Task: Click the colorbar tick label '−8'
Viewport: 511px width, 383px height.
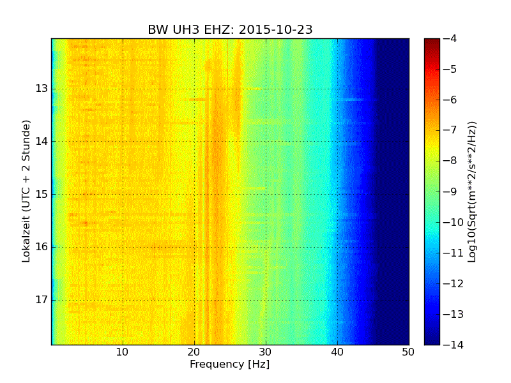Action: click(x=450, y=161)
